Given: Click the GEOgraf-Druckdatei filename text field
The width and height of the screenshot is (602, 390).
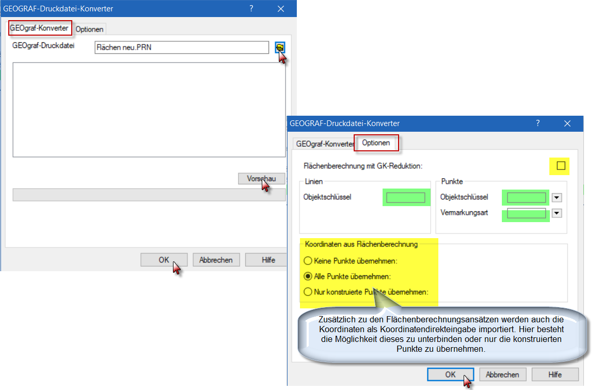Looking at the screenshot, I should [182, 48].
